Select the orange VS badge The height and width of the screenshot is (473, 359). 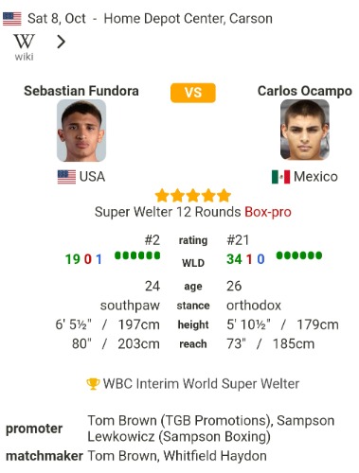(x=193, y=93)
